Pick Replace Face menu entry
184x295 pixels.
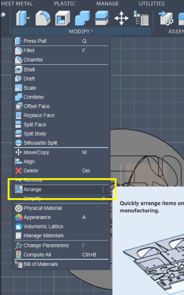(x=61, y=116)
